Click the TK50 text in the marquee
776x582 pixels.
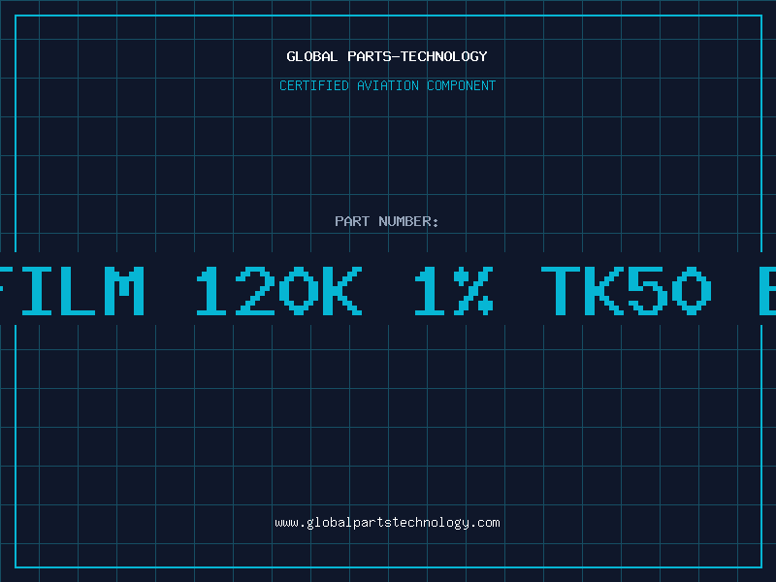click(x=627, y=290)
